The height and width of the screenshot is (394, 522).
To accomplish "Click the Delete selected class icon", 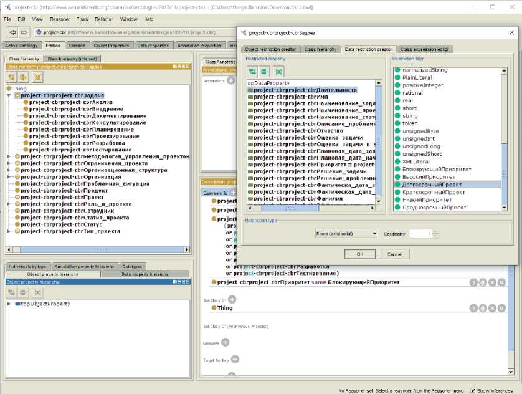I will [x=37, y=77].
